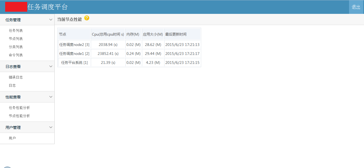The height and width of the screenshot is (168, 364).
Task: Click the red logo block in header
Action: tap(16, 7)
